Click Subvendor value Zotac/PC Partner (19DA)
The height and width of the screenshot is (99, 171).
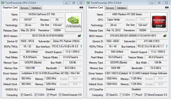pos(66,41)
